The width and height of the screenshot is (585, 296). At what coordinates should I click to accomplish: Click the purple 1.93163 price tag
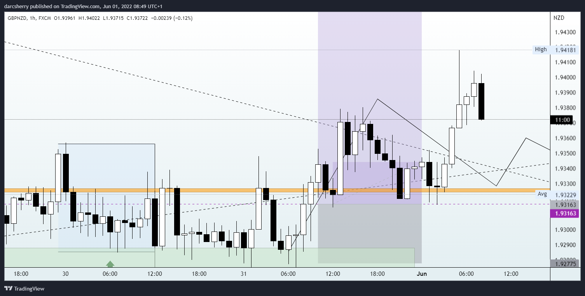[x=565, y=213]
